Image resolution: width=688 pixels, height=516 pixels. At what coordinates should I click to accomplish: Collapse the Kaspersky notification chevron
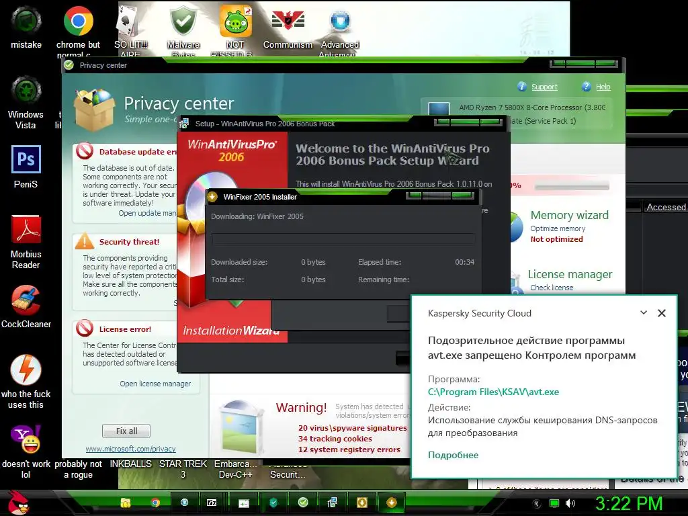click(643, 313)
